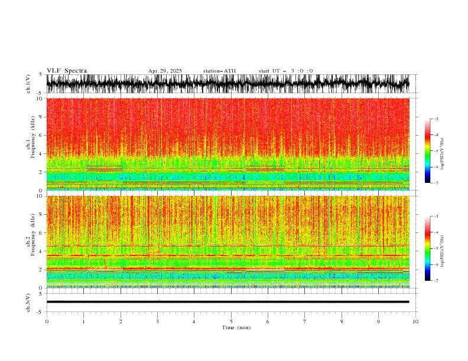
Task: Click the ch.1 waveform trace panel
Action: click(x=227, y=84)
